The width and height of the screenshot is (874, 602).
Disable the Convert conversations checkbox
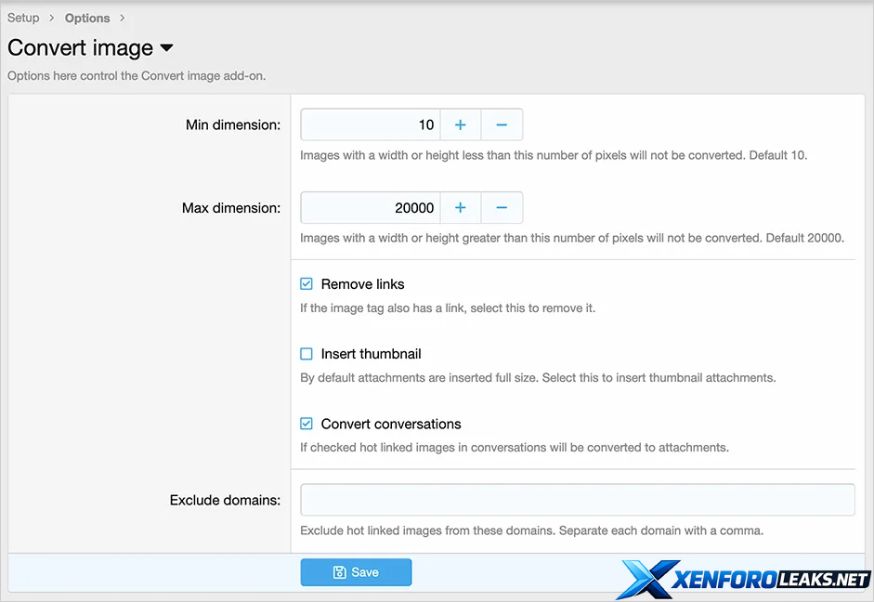[307, 424]
